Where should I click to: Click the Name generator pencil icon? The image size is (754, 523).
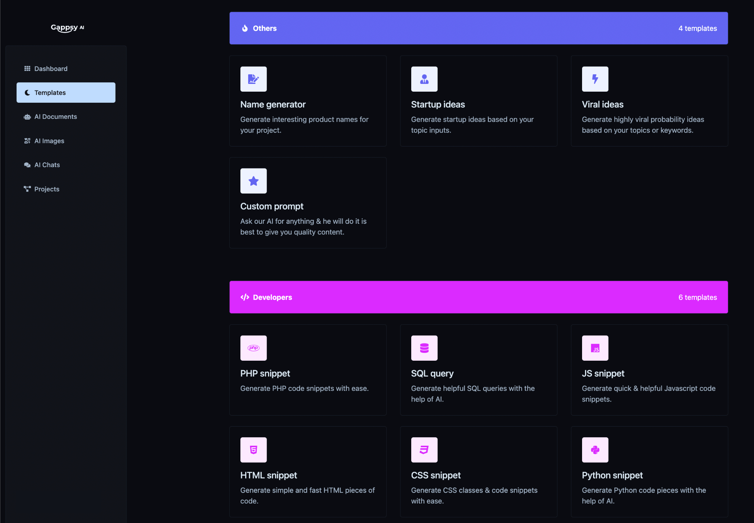pos(253,79)
